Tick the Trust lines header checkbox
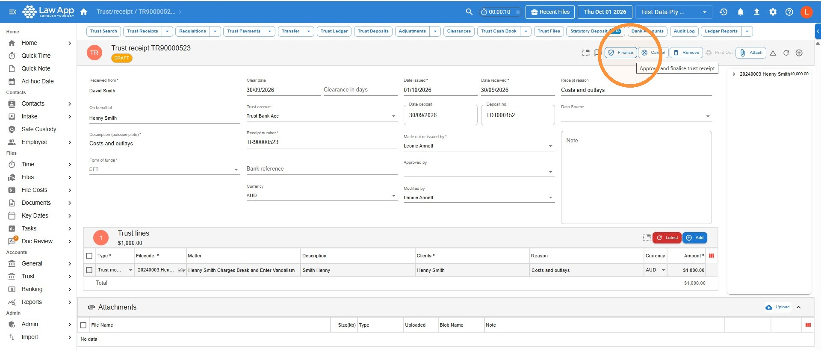Image resolution: width=821 pixels, height=351 pixels. (89, 256)
